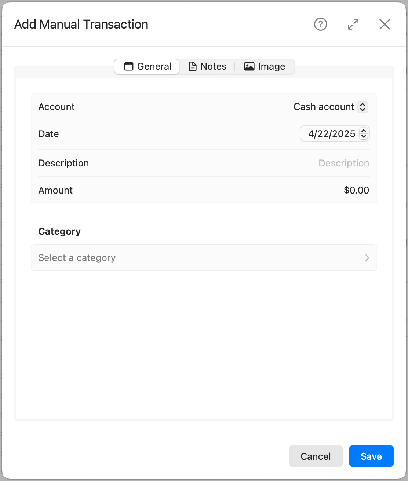Open the Select a category row

[204, 257]
